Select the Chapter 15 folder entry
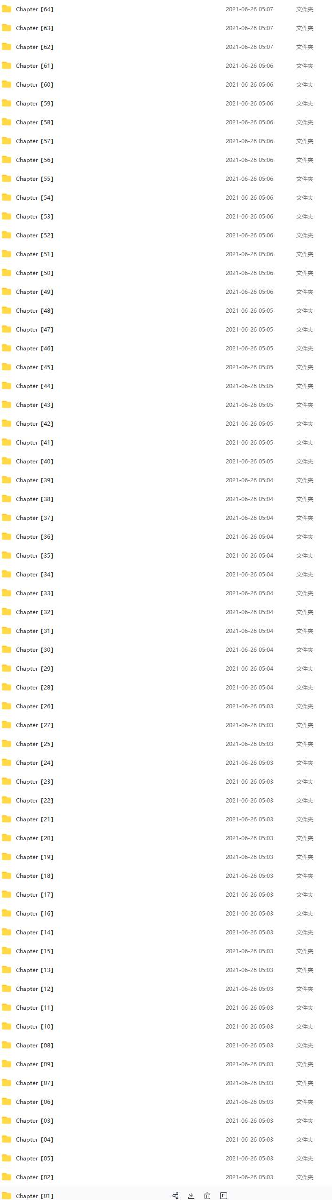The image size is (332, 1200). [x=34, y=951]
